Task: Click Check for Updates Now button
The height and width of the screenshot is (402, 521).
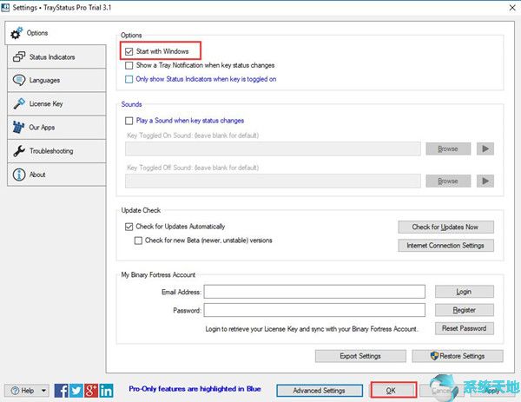Action: (445, 227)
